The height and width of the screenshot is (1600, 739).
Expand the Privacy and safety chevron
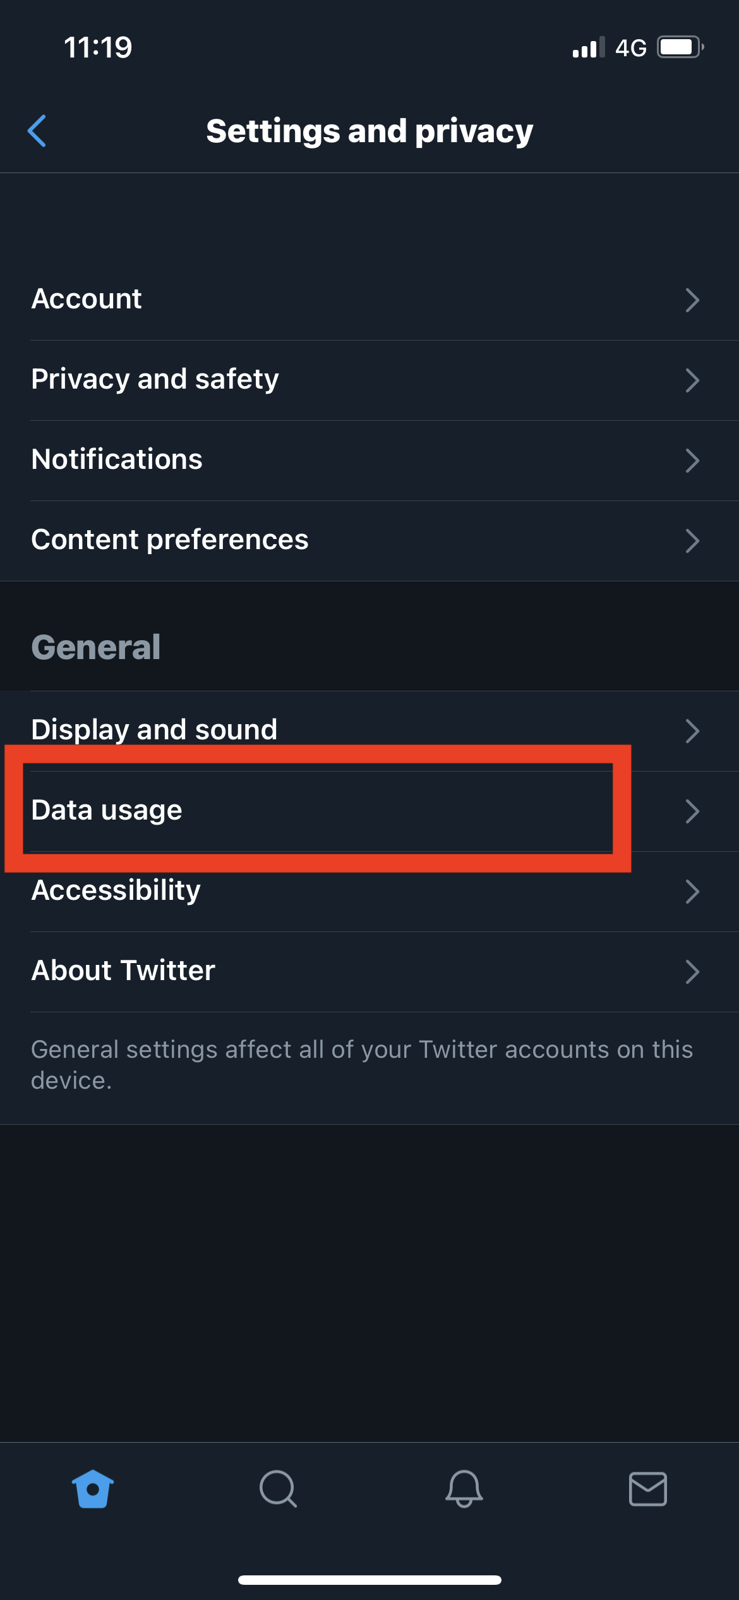pyautogui.click(x=693, y=381)
